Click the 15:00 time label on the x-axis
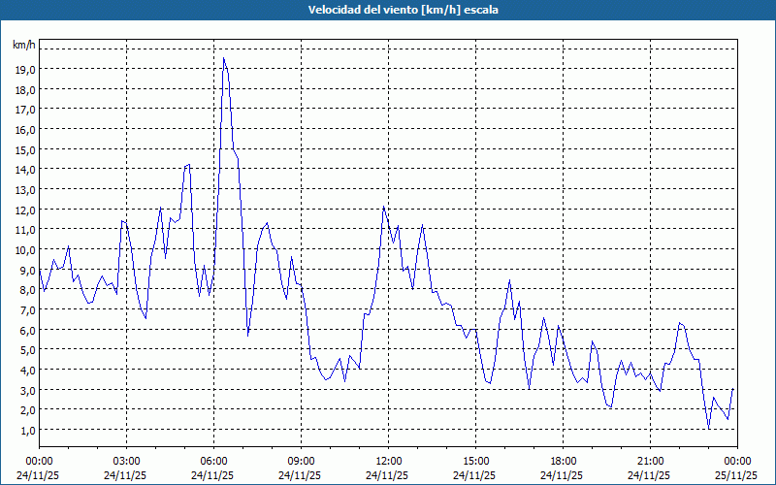This screenshot has height=485, width=776. 475,461
